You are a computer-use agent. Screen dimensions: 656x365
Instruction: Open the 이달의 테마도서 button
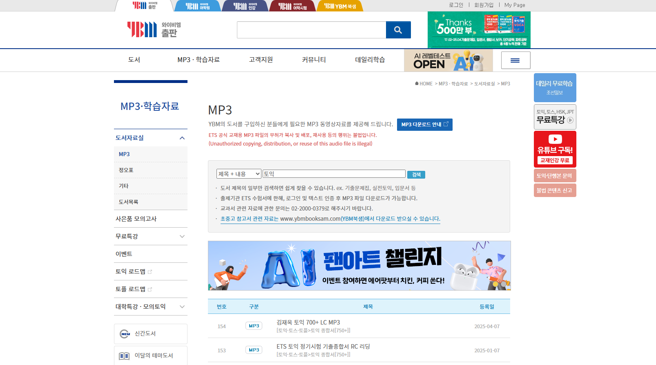[151, 356]
